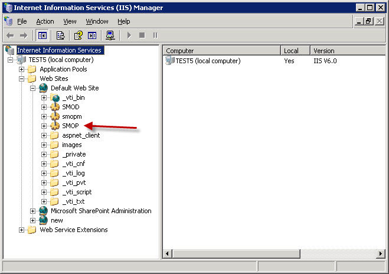Click the Internet Information Services root icon
Image resolution: width=389 pixels, height=274 pixels.
[x=9, y=50]
